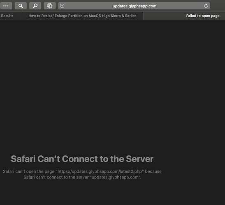Click the second magnifying glass with right-facing lens
Viewport: 225px width, 205px height.
(35, 6)
